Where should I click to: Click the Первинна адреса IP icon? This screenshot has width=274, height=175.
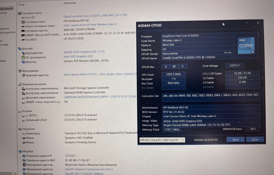(x=24, y=156)
